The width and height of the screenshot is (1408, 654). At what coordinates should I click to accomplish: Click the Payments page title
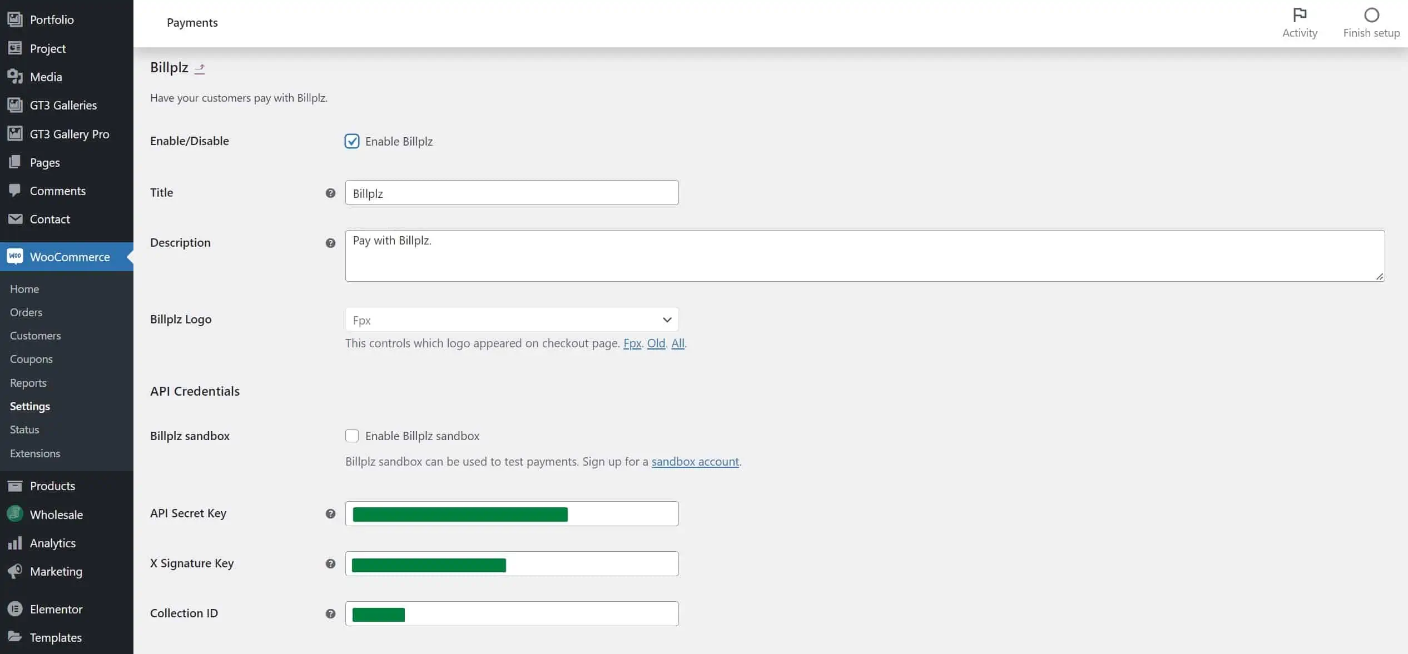(x=192, y=23)
